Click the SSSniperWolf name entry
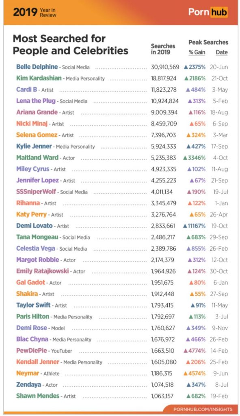The width and height of the screenshot is (240, 416). (x=36, y=192)
